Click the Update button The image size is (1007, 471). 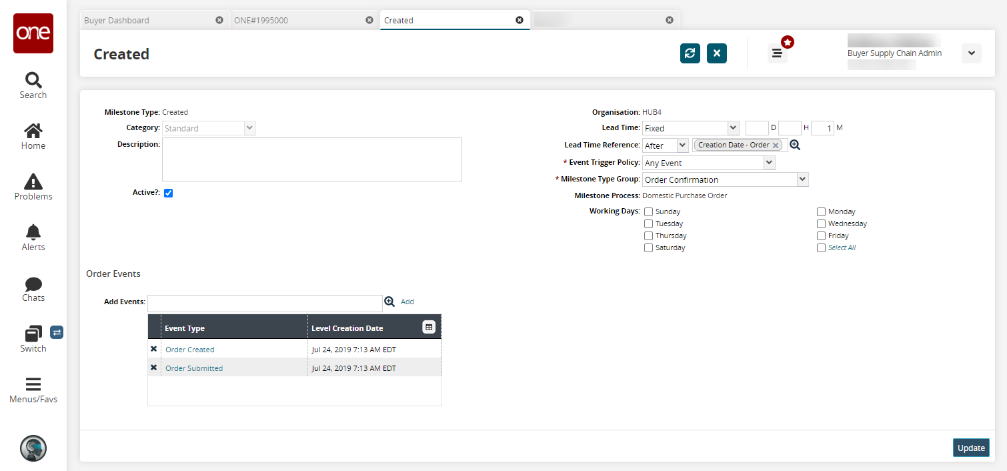971,448
